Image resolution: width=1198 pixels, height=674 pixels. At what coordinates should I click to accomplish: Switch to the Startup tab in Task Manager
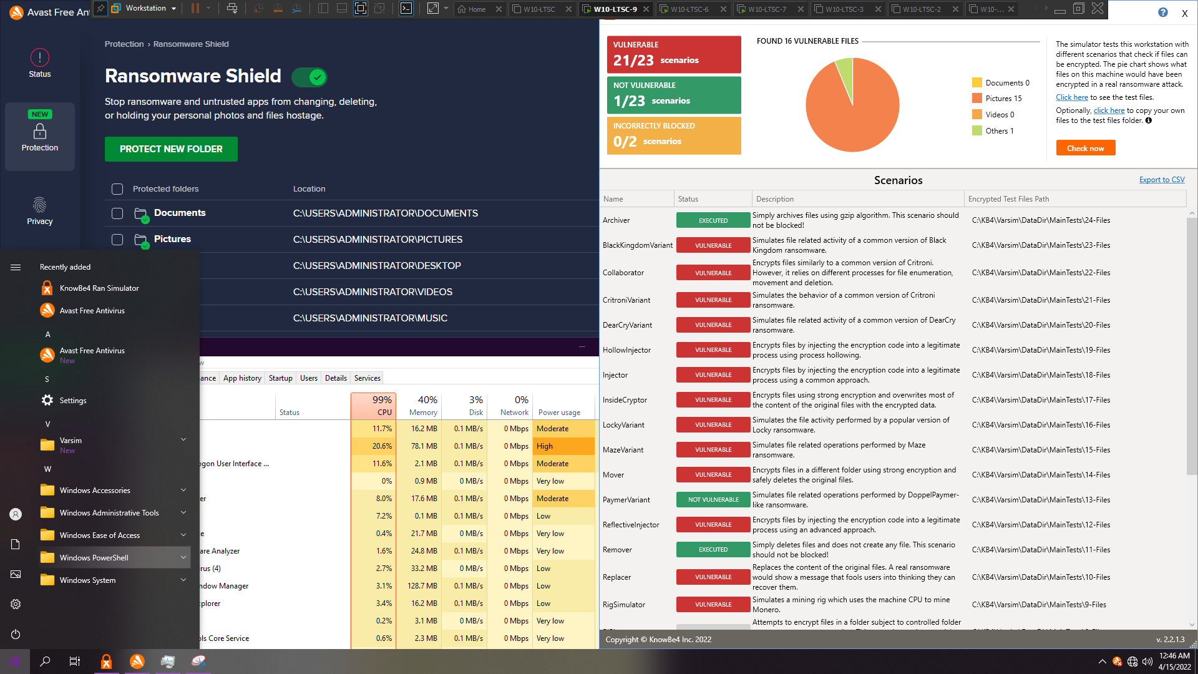click(280, 378)
